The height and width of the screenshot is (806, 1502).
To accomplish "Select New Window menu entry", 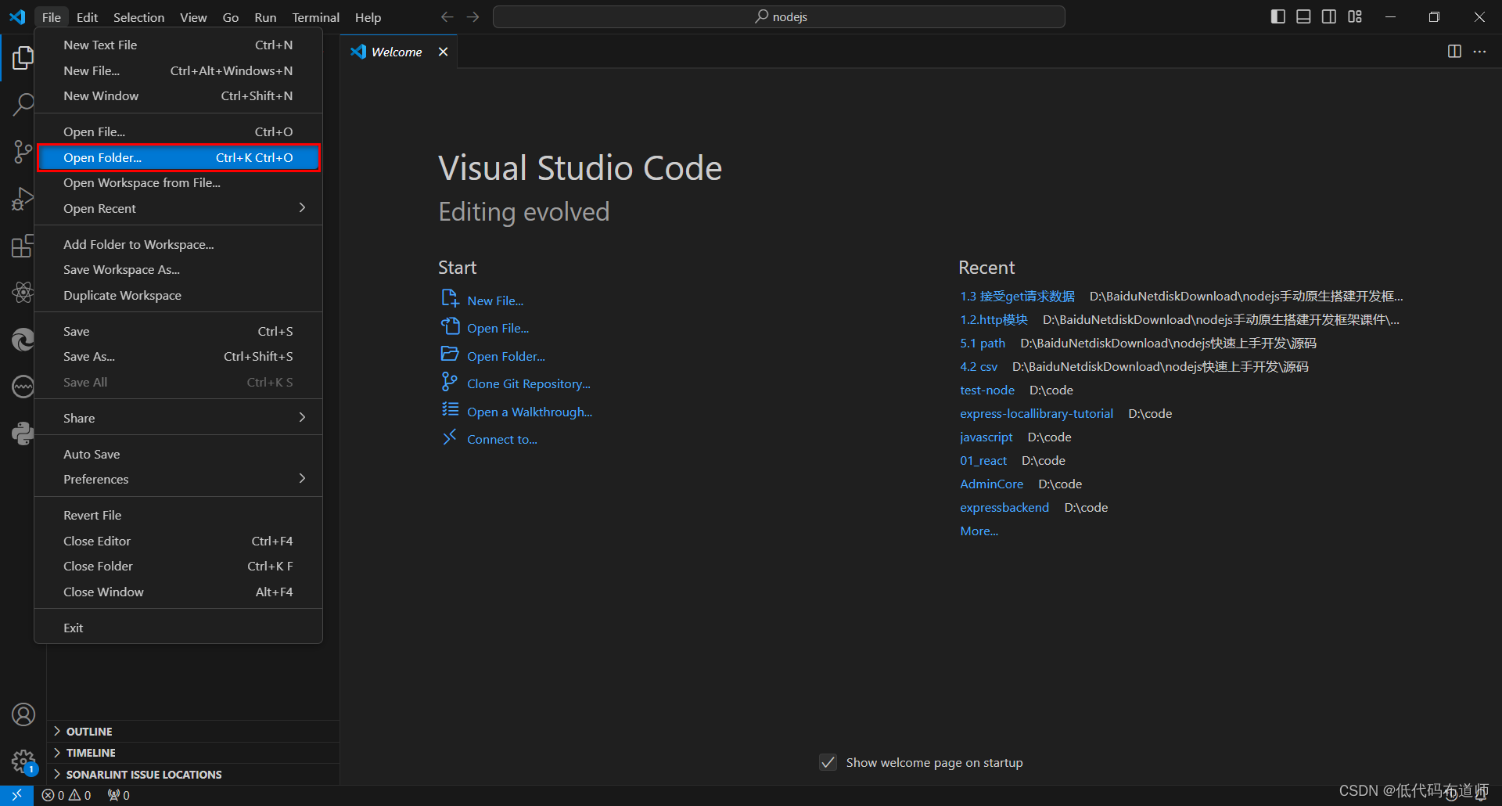I will [178, 95].
